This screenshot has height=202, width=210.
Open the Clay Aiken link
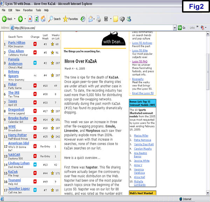(x=16, y=51)
